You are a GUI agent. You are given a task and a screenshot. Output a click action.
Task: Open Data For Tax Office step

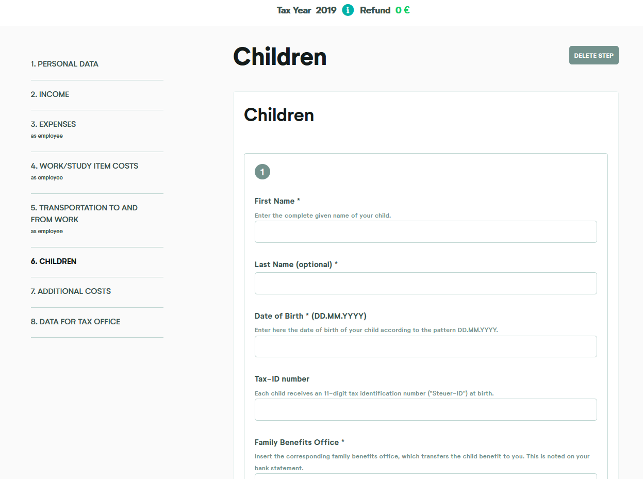coord(75,322)
